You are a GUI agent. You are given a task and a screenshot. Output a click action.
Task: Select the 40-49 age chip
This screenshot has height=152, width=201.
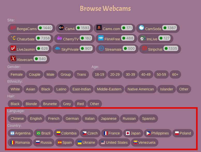[146, 74]
